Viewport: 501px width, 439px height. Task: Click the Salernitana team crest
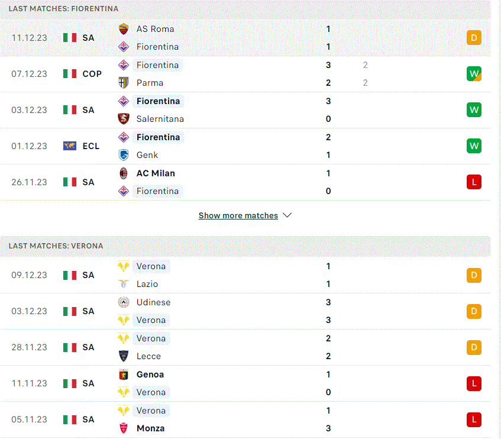tap(124, 119)
